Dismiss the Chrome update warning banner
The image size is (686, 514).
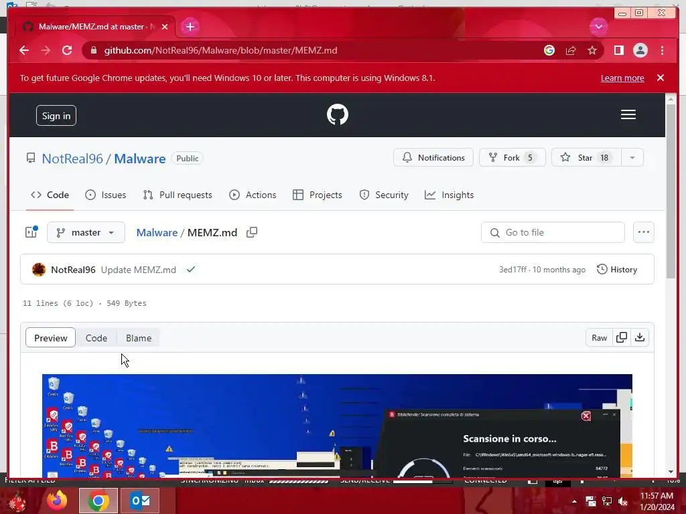pos(660,78)
